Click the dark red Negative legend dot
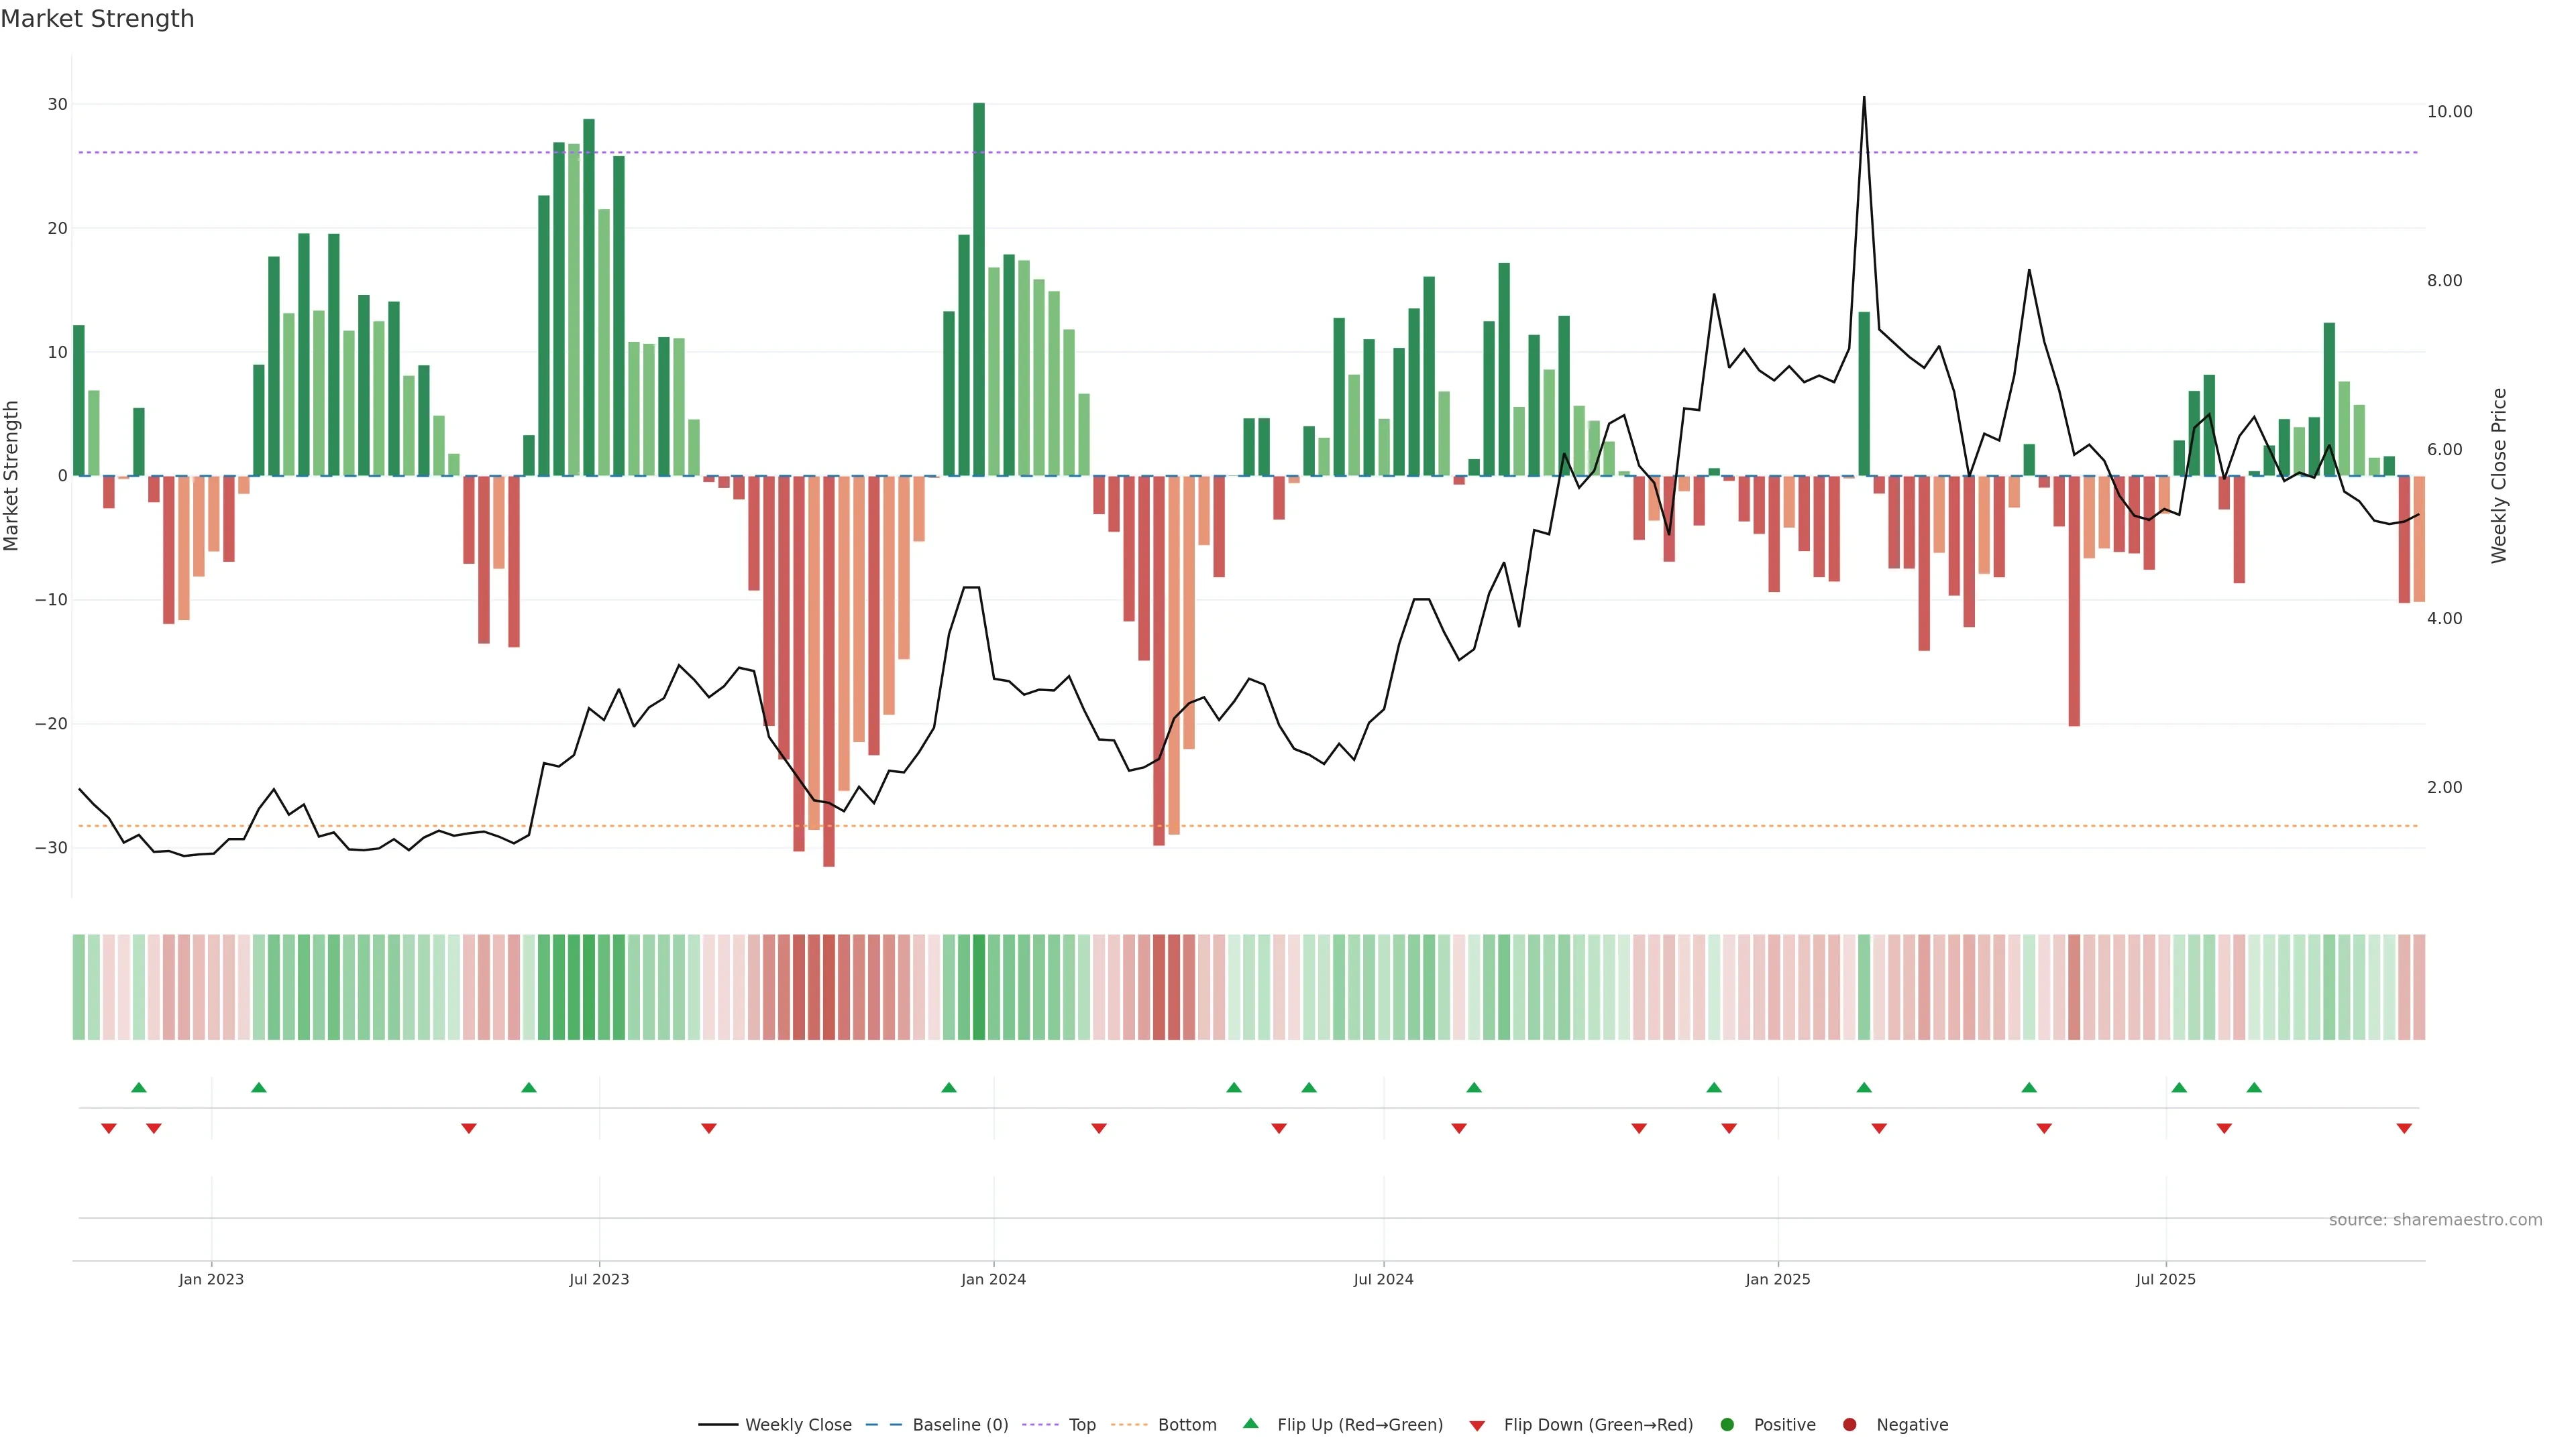The height and width of the screenshot is (1448, 2576). [x=1849, y=1424]
